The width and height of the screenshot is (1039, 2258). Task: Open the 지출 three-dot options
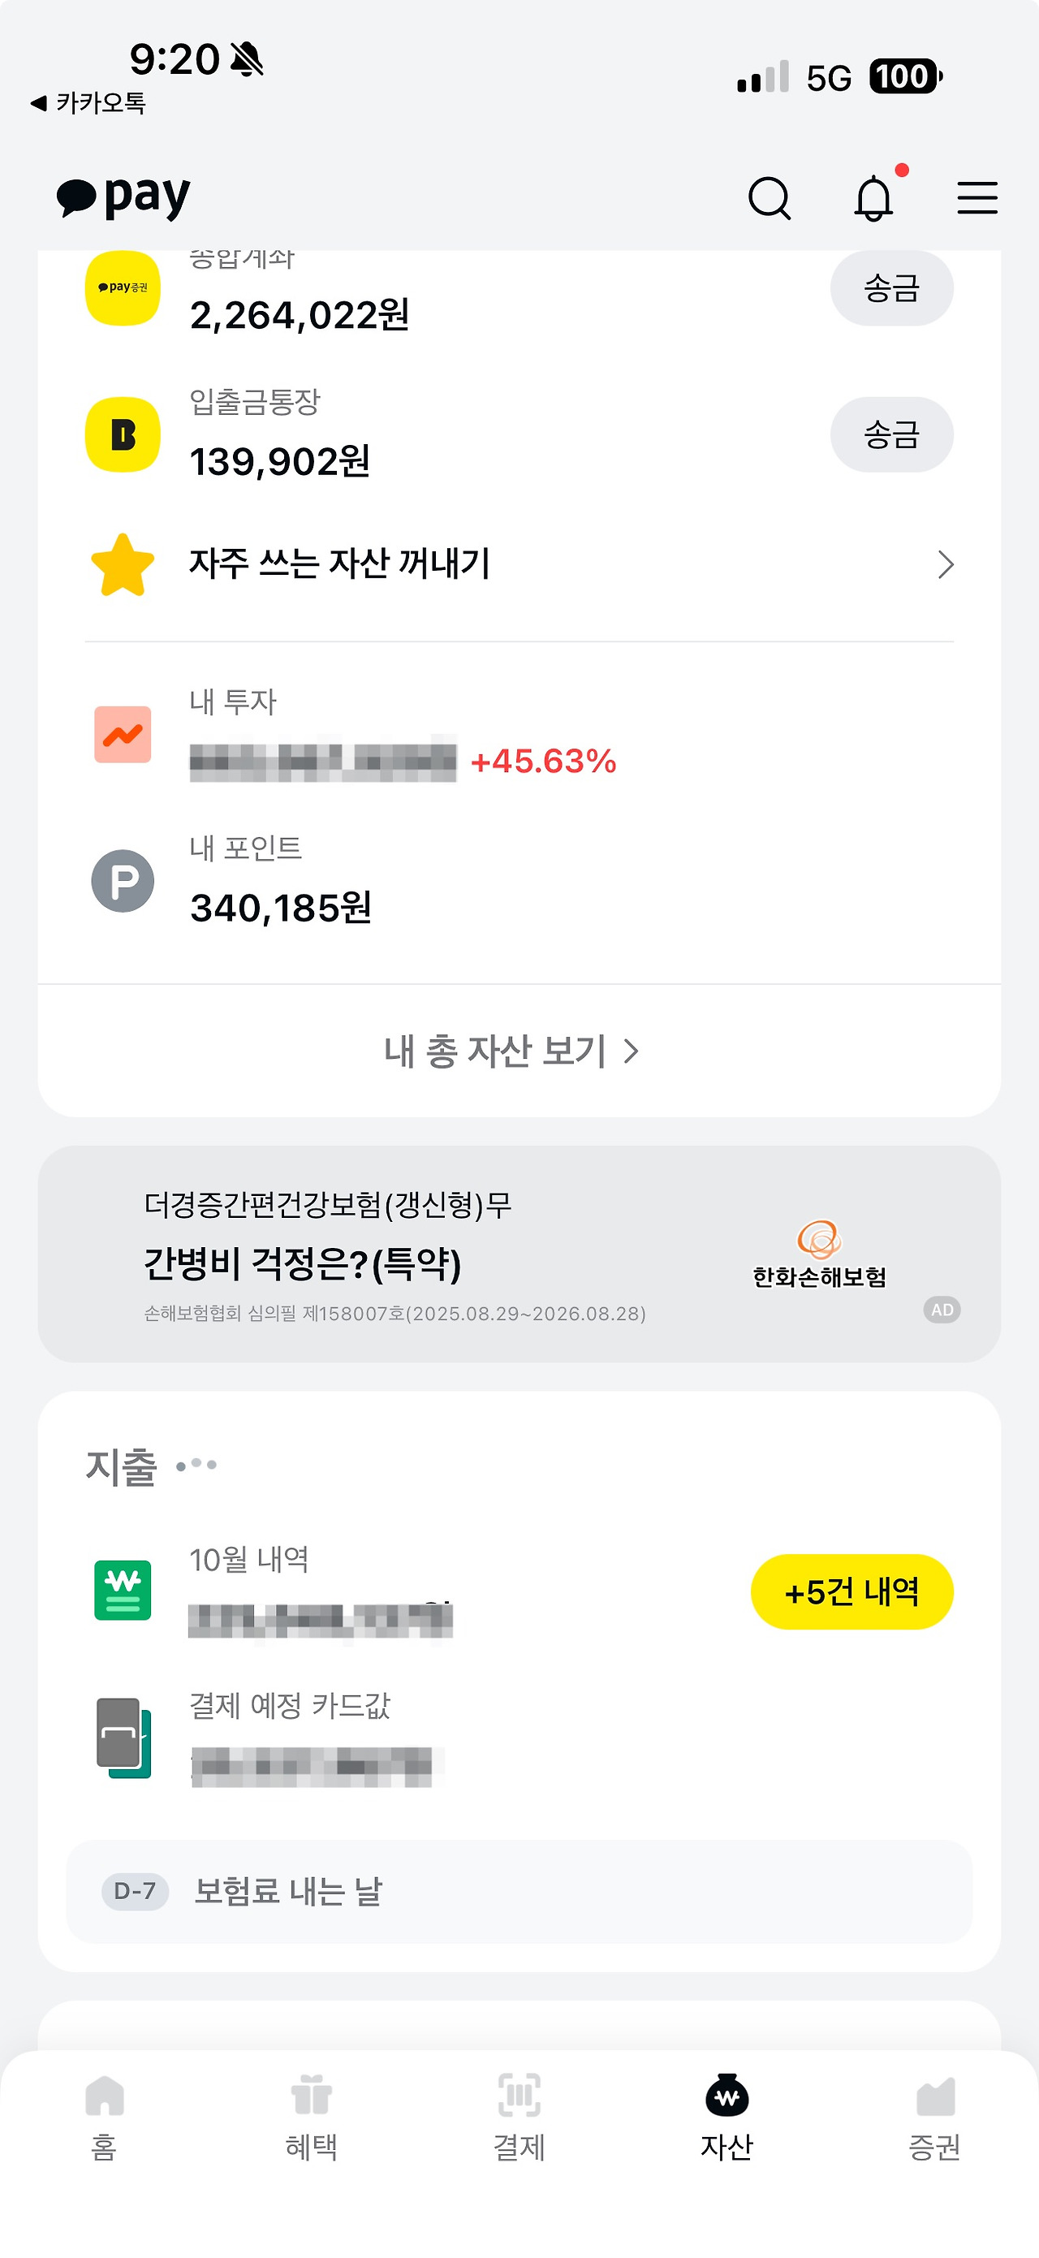196,1464
